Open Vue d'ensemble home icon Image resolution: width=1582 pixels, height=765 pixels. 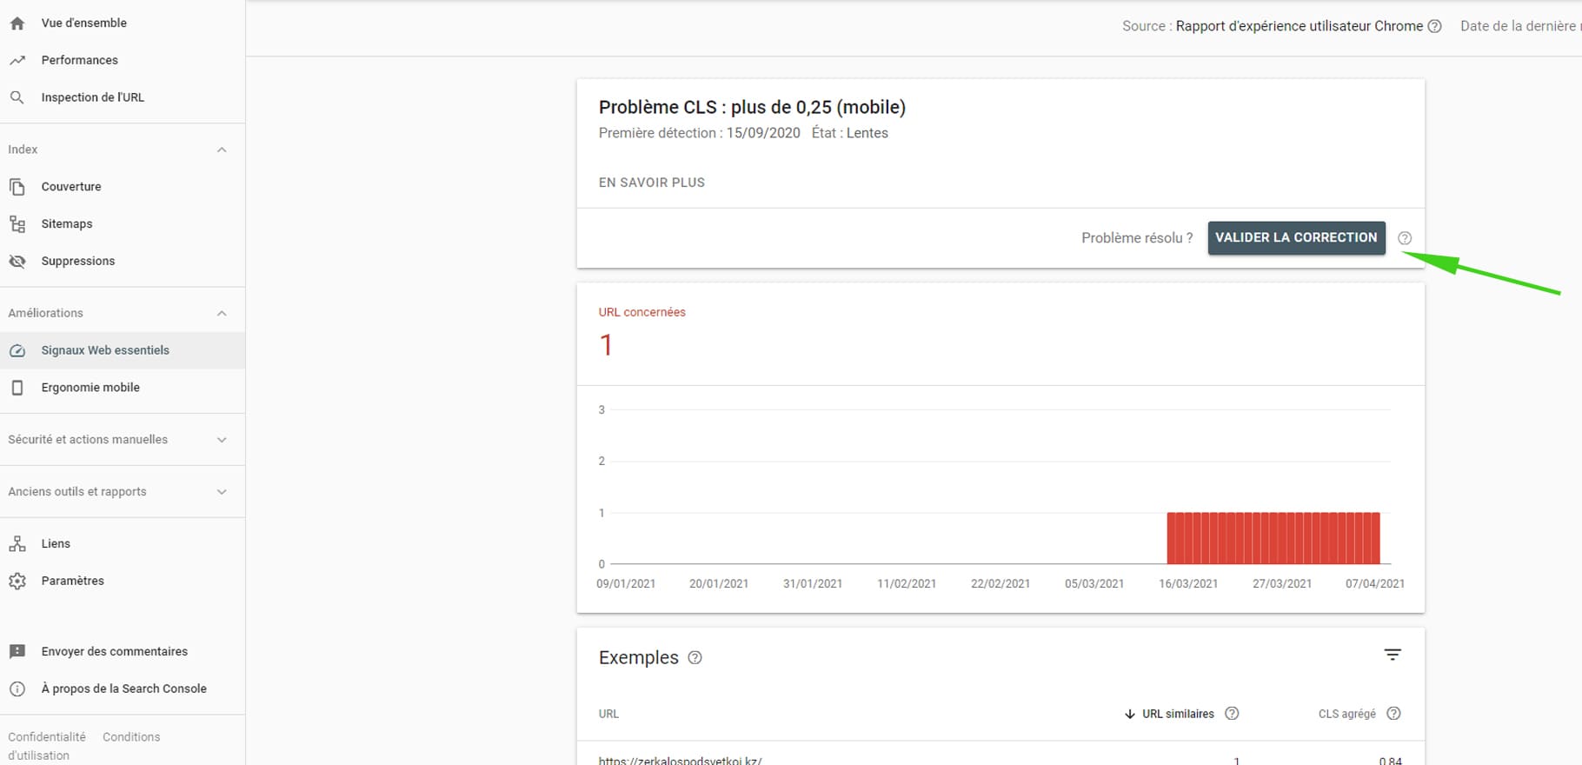(x=17, y=23)
